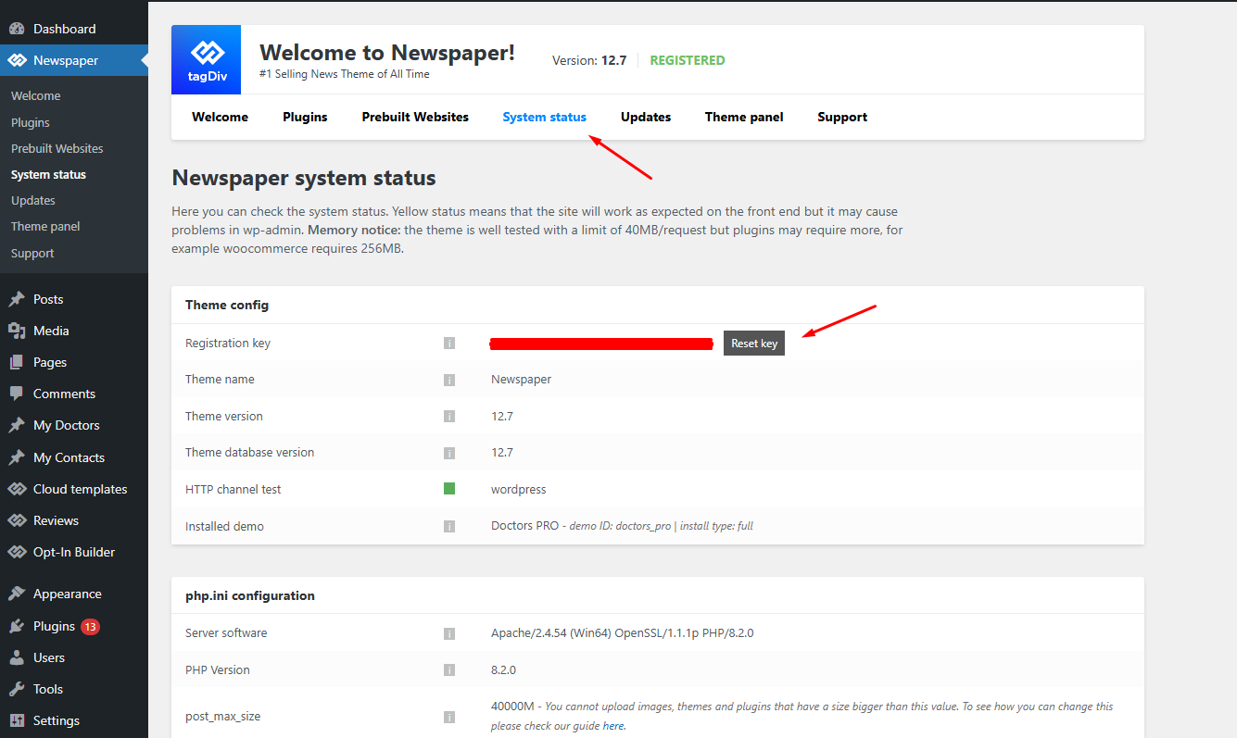The height and width of the screenshot is (738, 1237).
Task: Select the System status tab
Action: tap(545, 117)
